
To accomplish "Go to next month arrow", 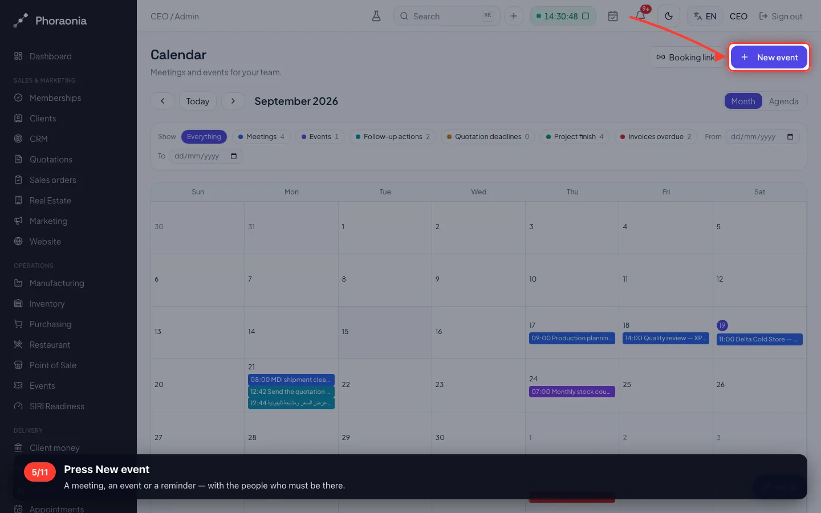I will click(233, 101).
